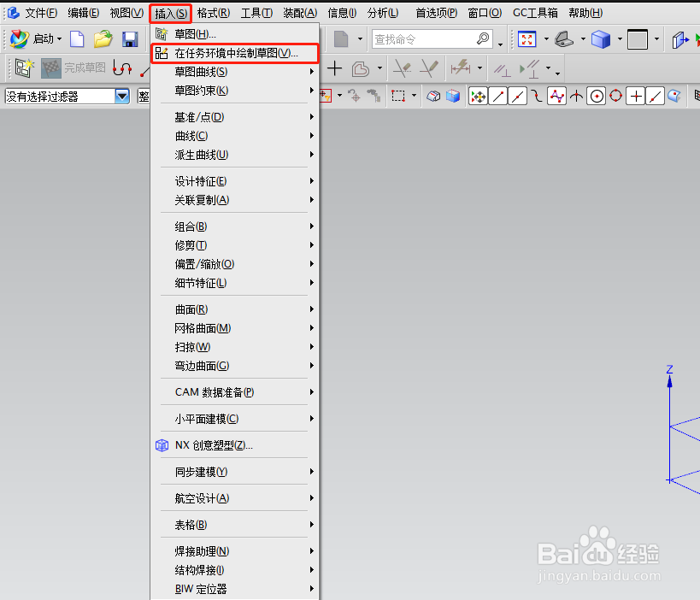Open the 帮助(H) menu

(585, 14)
